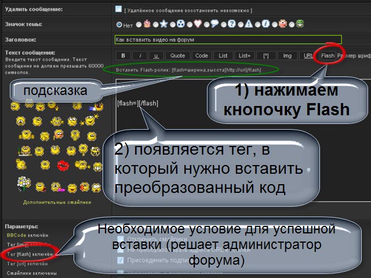371x278 pixels.
Task: Click in message text after '[flash=]'
Action: tap(138, 103)
